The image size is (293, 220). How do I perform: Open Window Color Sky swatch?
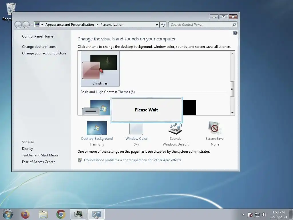coord(136,129)
